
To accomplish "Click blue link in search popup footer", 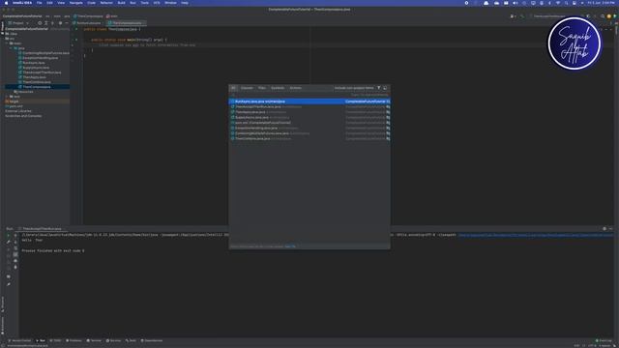I will point(290,246).
